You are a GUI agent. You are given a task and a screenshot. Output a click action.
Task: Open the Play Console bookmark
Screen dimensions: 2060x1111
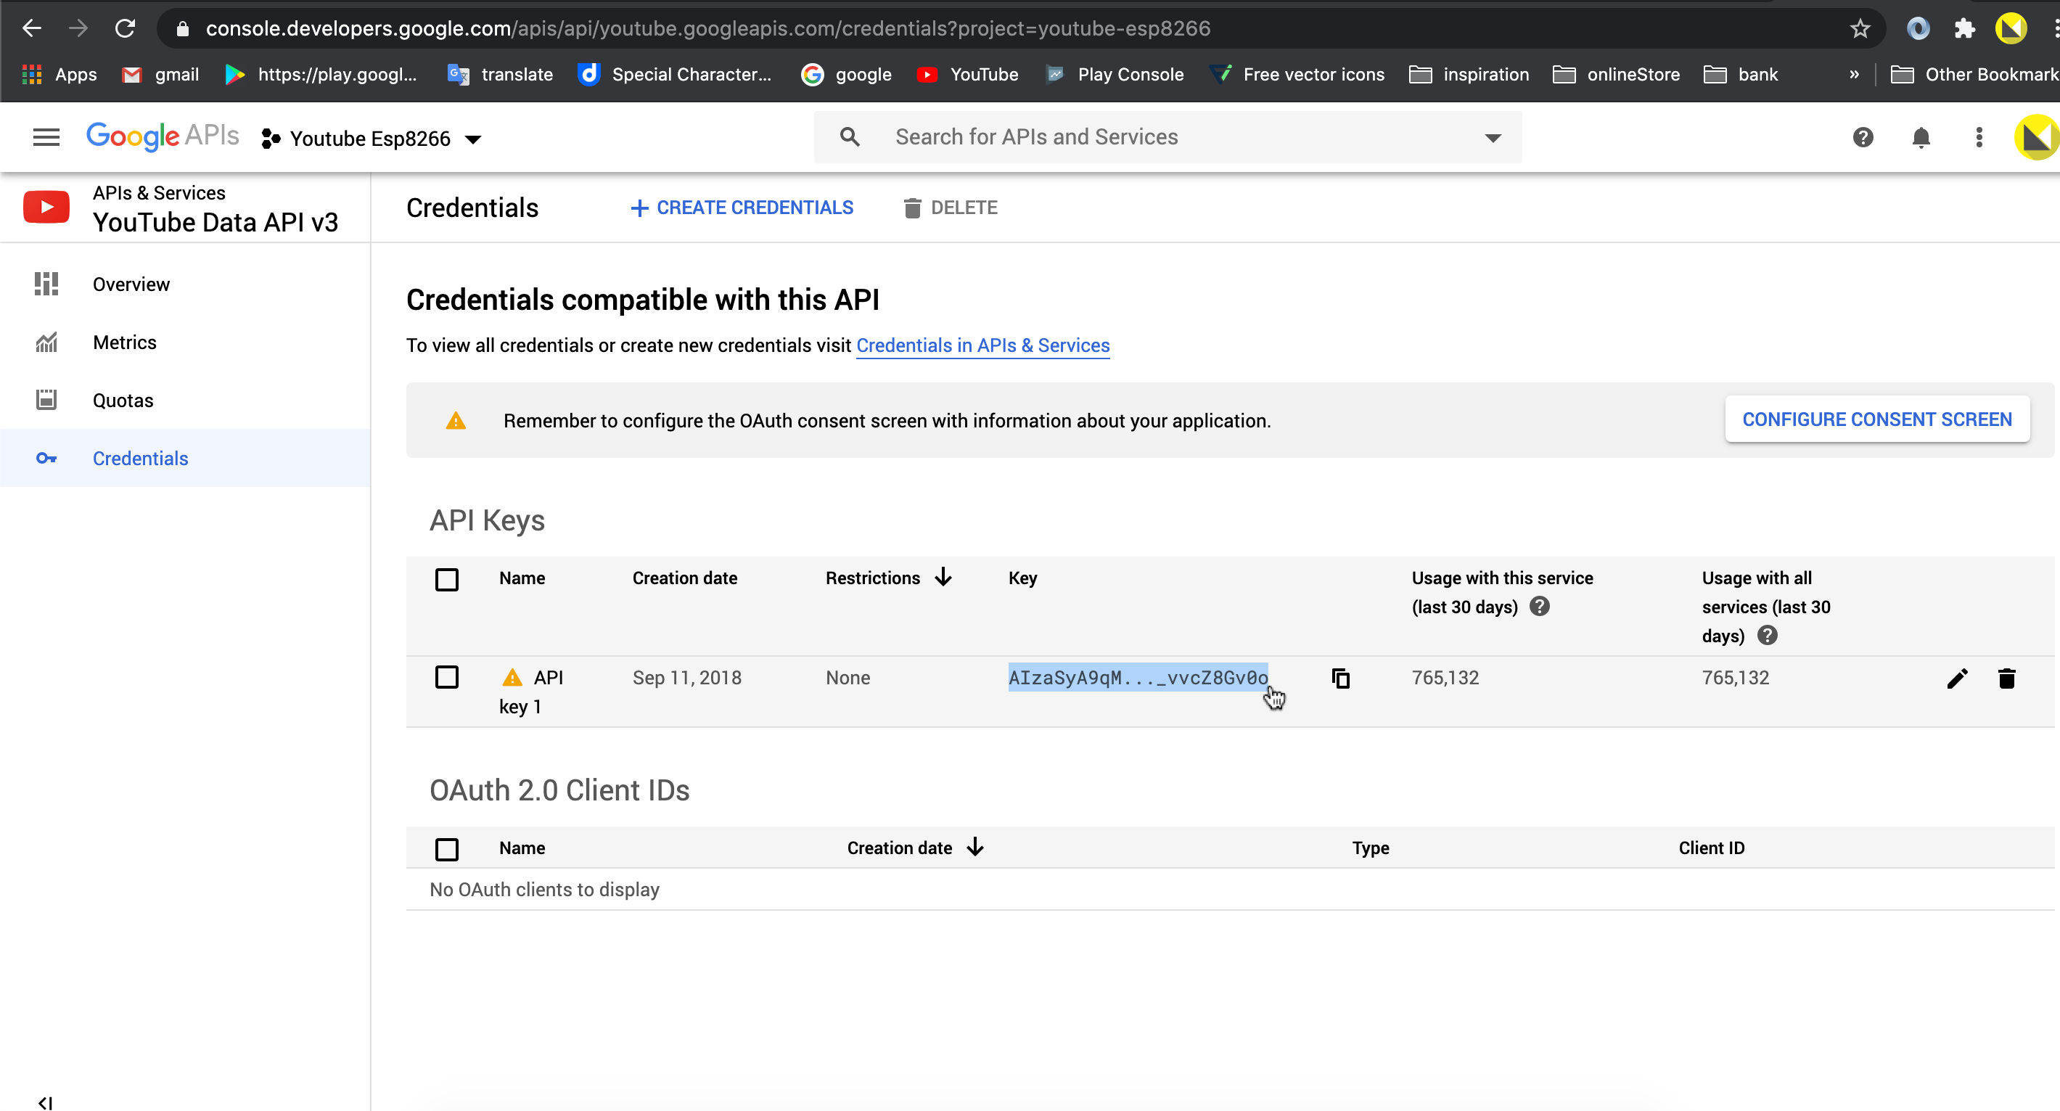click(x=1115, y=75)
